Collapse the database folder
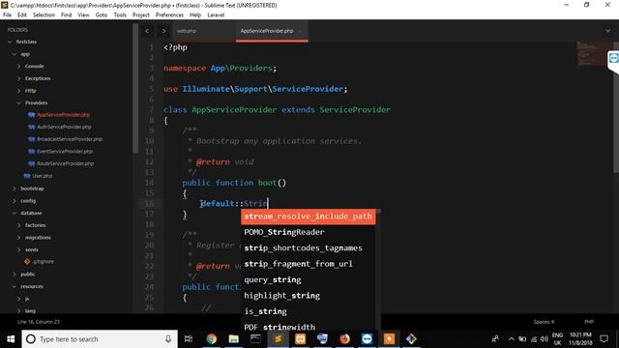 tap(15, 213)
